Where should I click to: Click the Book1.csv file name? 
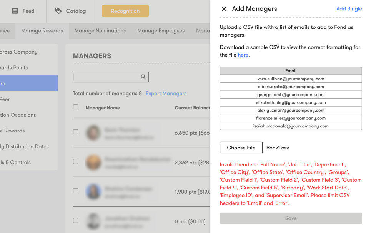(278, 148)
